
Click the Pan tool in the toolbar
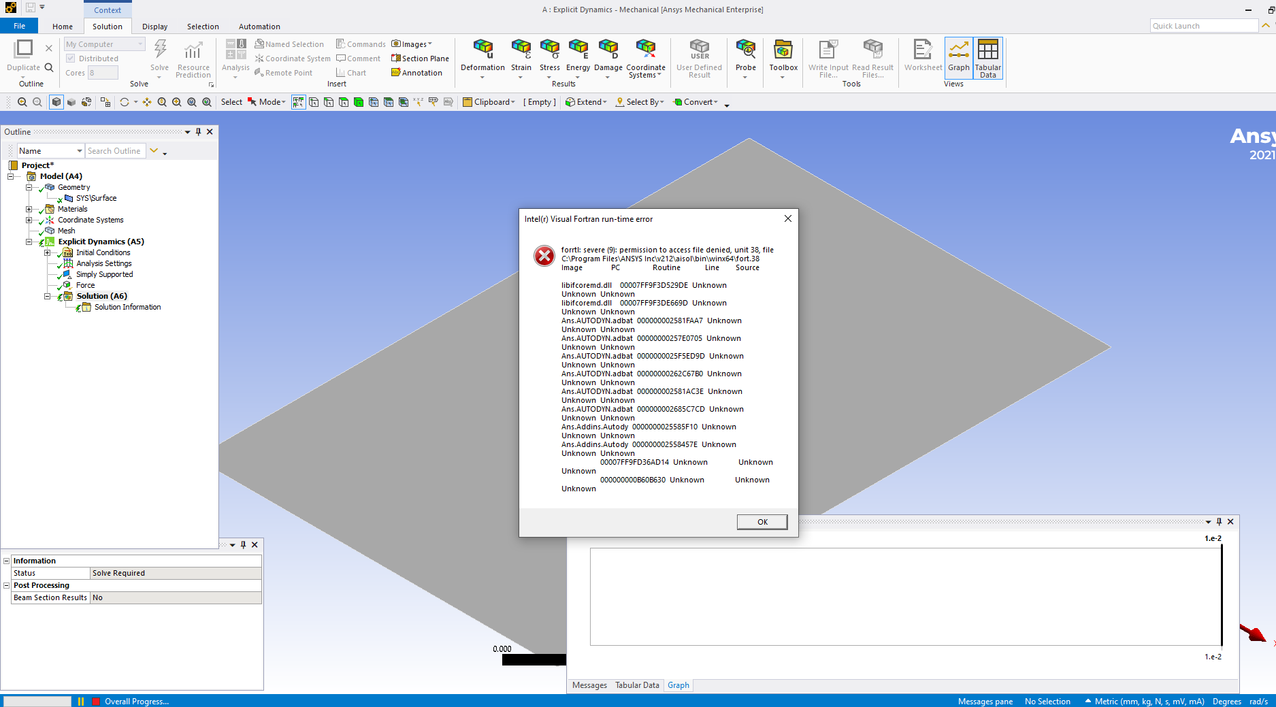[x=147, y=102]
